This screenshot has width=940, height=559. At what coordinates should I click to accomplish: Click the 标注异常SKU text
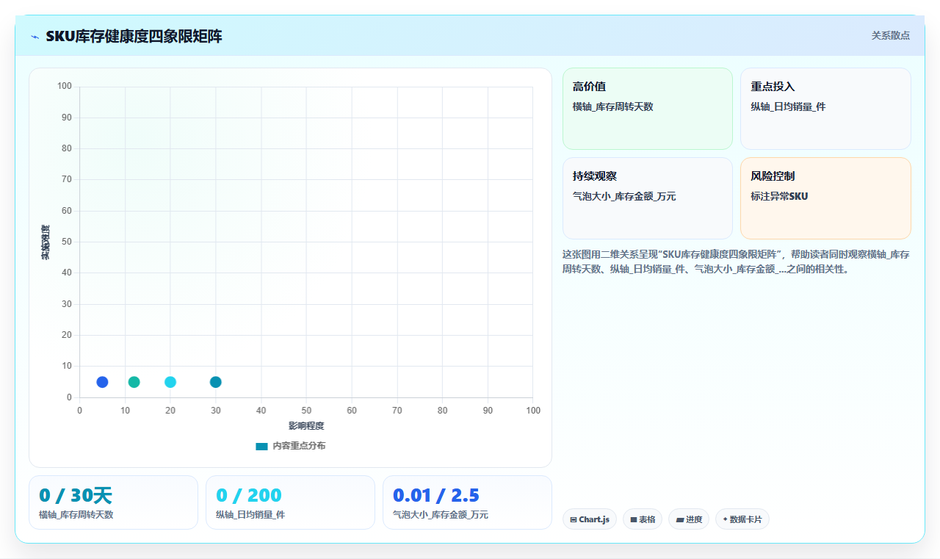(x=779, y=196)
